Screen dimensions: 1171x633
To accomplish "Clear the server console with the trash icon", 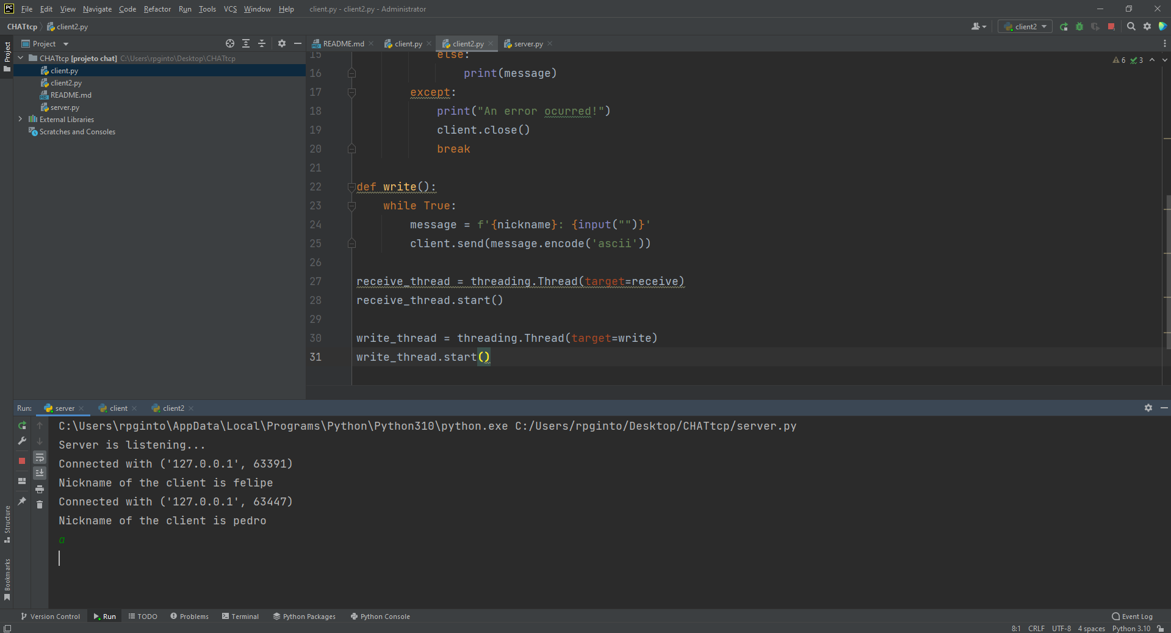I will coord(40,505).
